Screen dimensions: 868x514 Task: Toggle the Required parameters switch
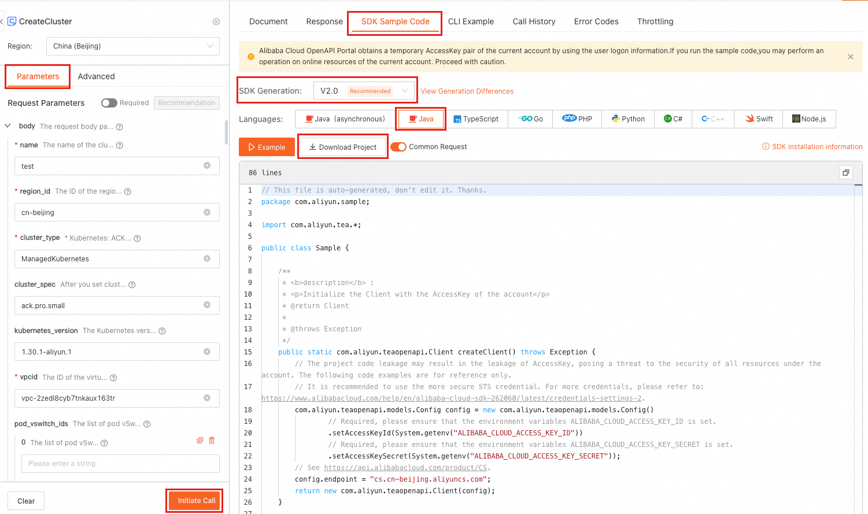(109, 103)
